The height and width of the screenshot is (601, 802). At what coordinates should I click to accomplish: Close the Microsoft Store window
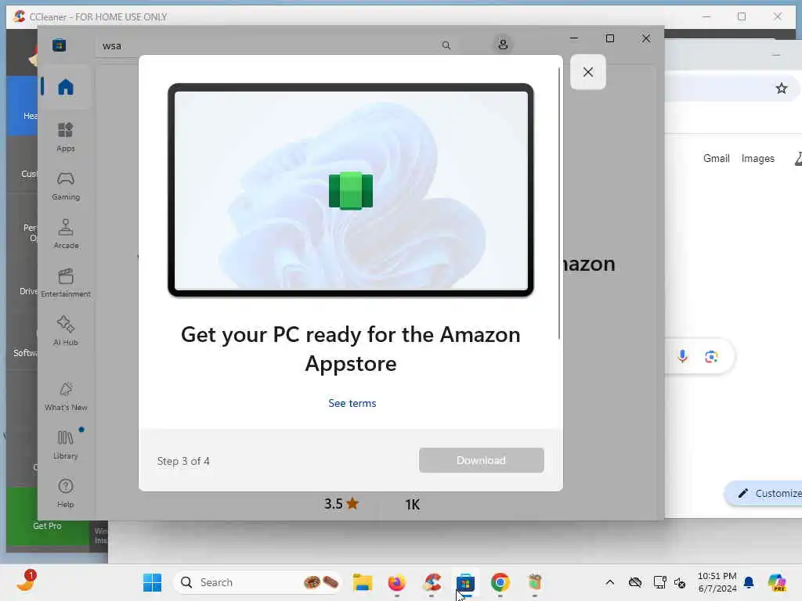click(646, 38)
